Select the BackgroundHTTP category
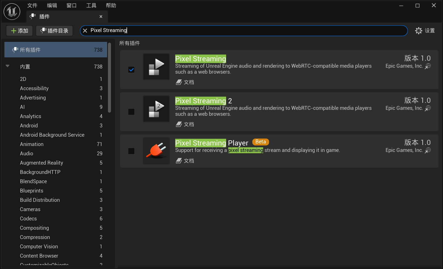 (x=56, y=172)
